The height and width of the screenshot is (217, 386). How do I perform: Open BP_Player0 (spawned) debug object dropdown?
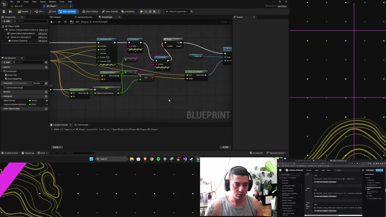point(176,11)
